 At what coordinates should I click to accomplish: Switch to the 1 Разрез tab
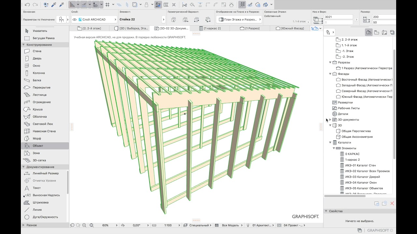(x=250, y=28)
